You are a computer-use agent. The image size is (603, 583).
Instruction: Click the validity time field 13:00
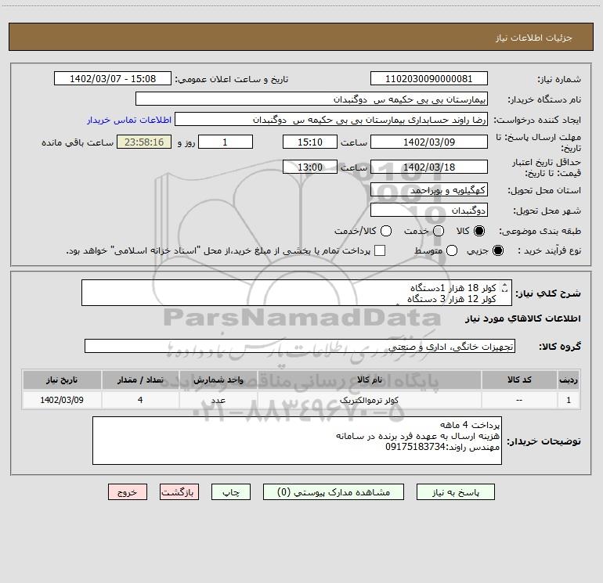pyautogui.click(x=310, y=167)
